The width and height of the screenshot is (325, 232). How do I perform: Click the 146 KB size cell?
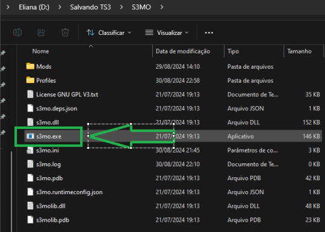click(x=311, y=136)
